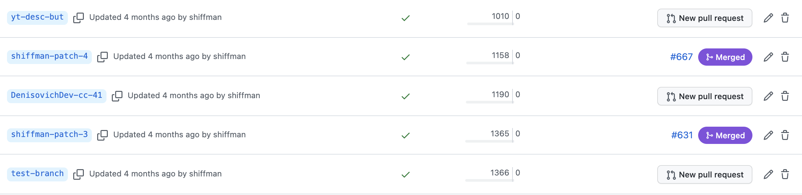
Task: Rename the shiffman-patch-4 branch using pencil icon
Action: click(x=768, y=57)
